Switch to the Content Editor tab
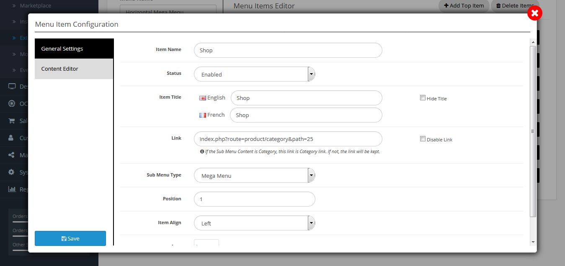Screen dimensions: 565x266 click(74, 69)
